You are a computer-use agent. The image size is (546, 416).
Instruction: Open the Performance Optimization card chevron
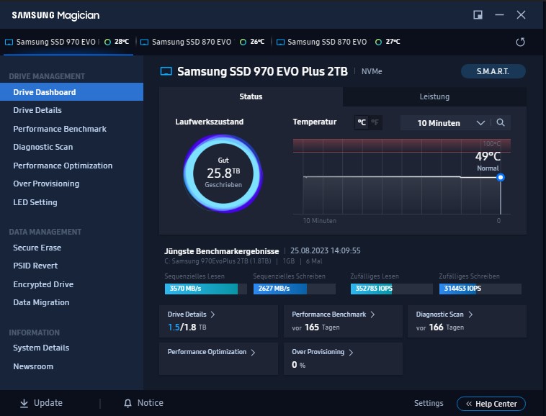coord(253,353)
